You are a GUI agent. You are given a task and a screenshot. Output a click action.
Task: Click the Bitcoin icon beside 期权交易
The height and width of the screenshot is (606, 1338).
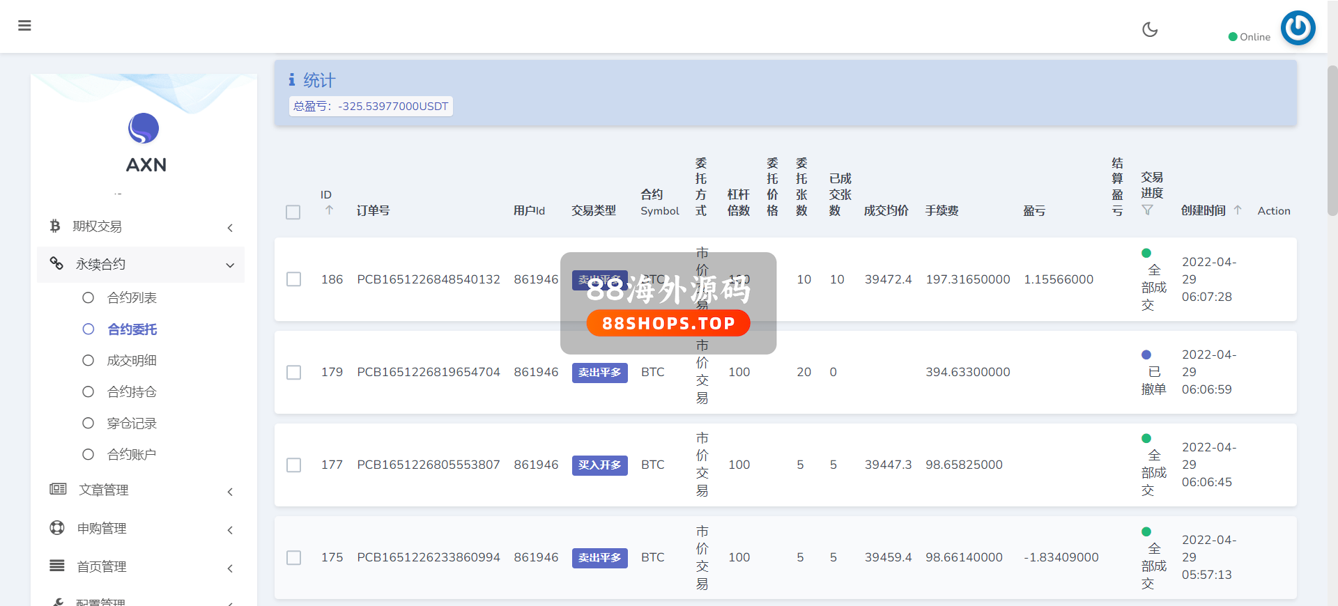55,226
